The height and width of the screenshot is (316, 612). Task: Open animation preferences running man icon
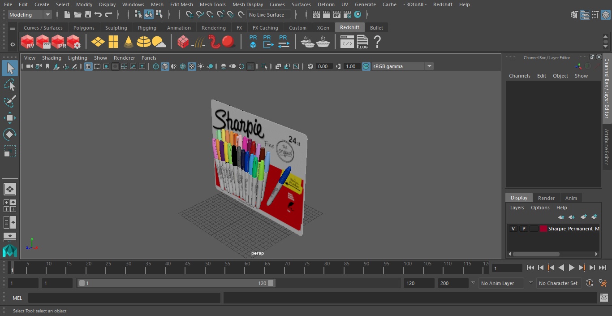coord(603,283)
